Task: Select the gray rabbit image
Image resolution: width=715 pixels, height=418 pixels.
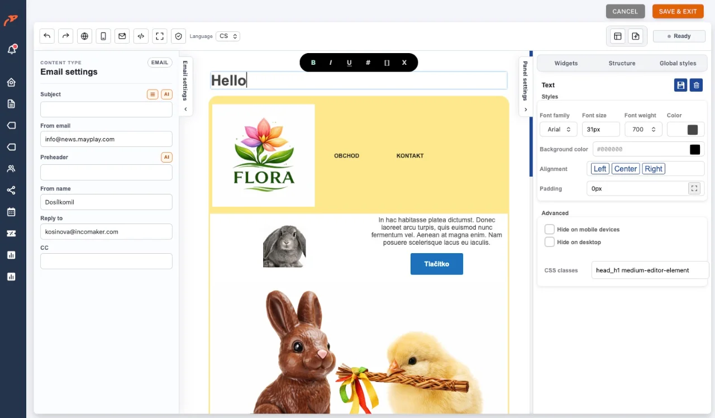Action: (284, 246)
